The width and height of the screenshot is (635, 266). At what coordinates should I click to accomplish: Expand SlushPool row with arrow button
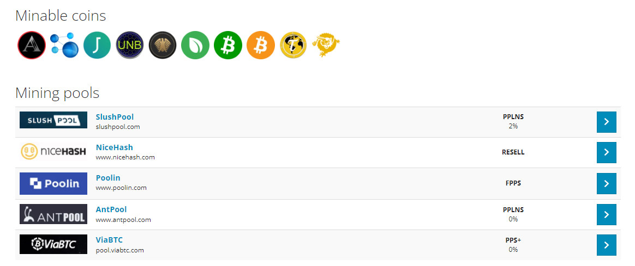coord(606,122)
